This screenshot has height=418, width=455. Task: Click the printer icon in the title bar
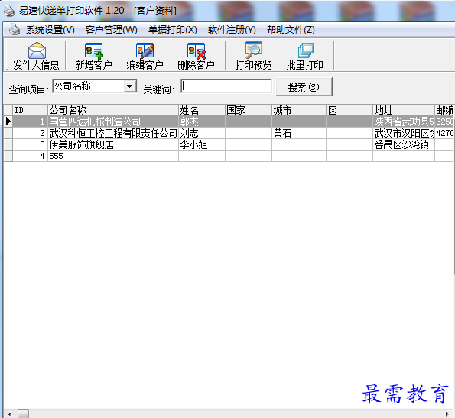[9, 11]
